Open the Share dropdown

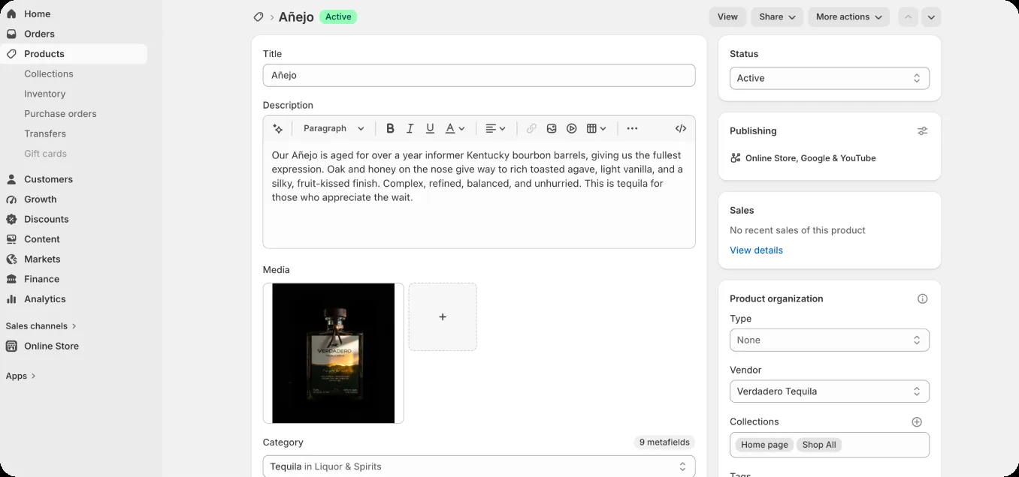777,16
